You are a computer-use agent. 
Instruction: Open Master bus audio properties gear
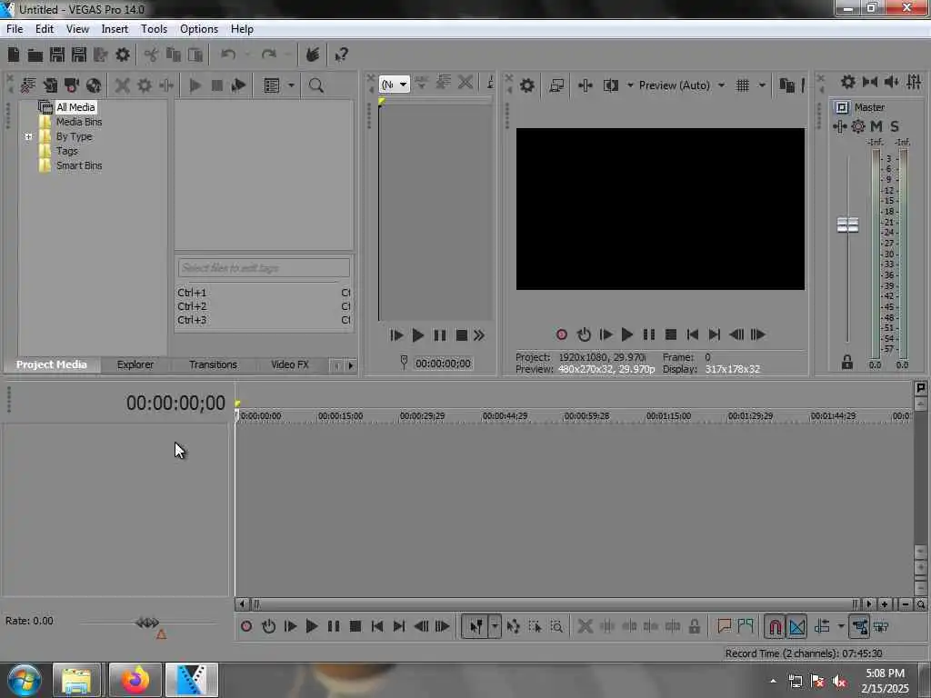848,82
